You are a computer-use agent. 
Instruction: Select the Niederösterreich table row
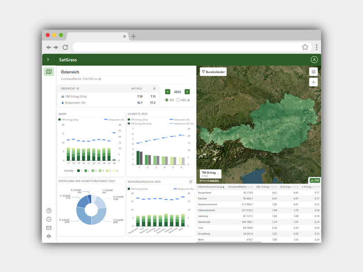(x=259, y=204)
